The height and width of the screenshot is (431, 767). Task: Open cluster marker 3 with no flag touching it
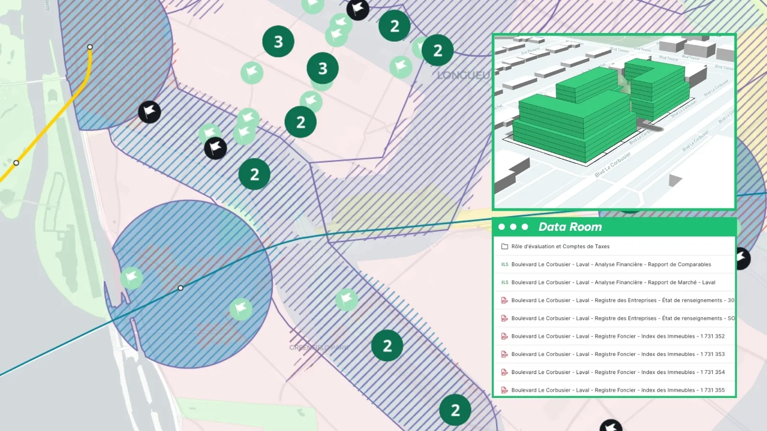click(279, 42)
